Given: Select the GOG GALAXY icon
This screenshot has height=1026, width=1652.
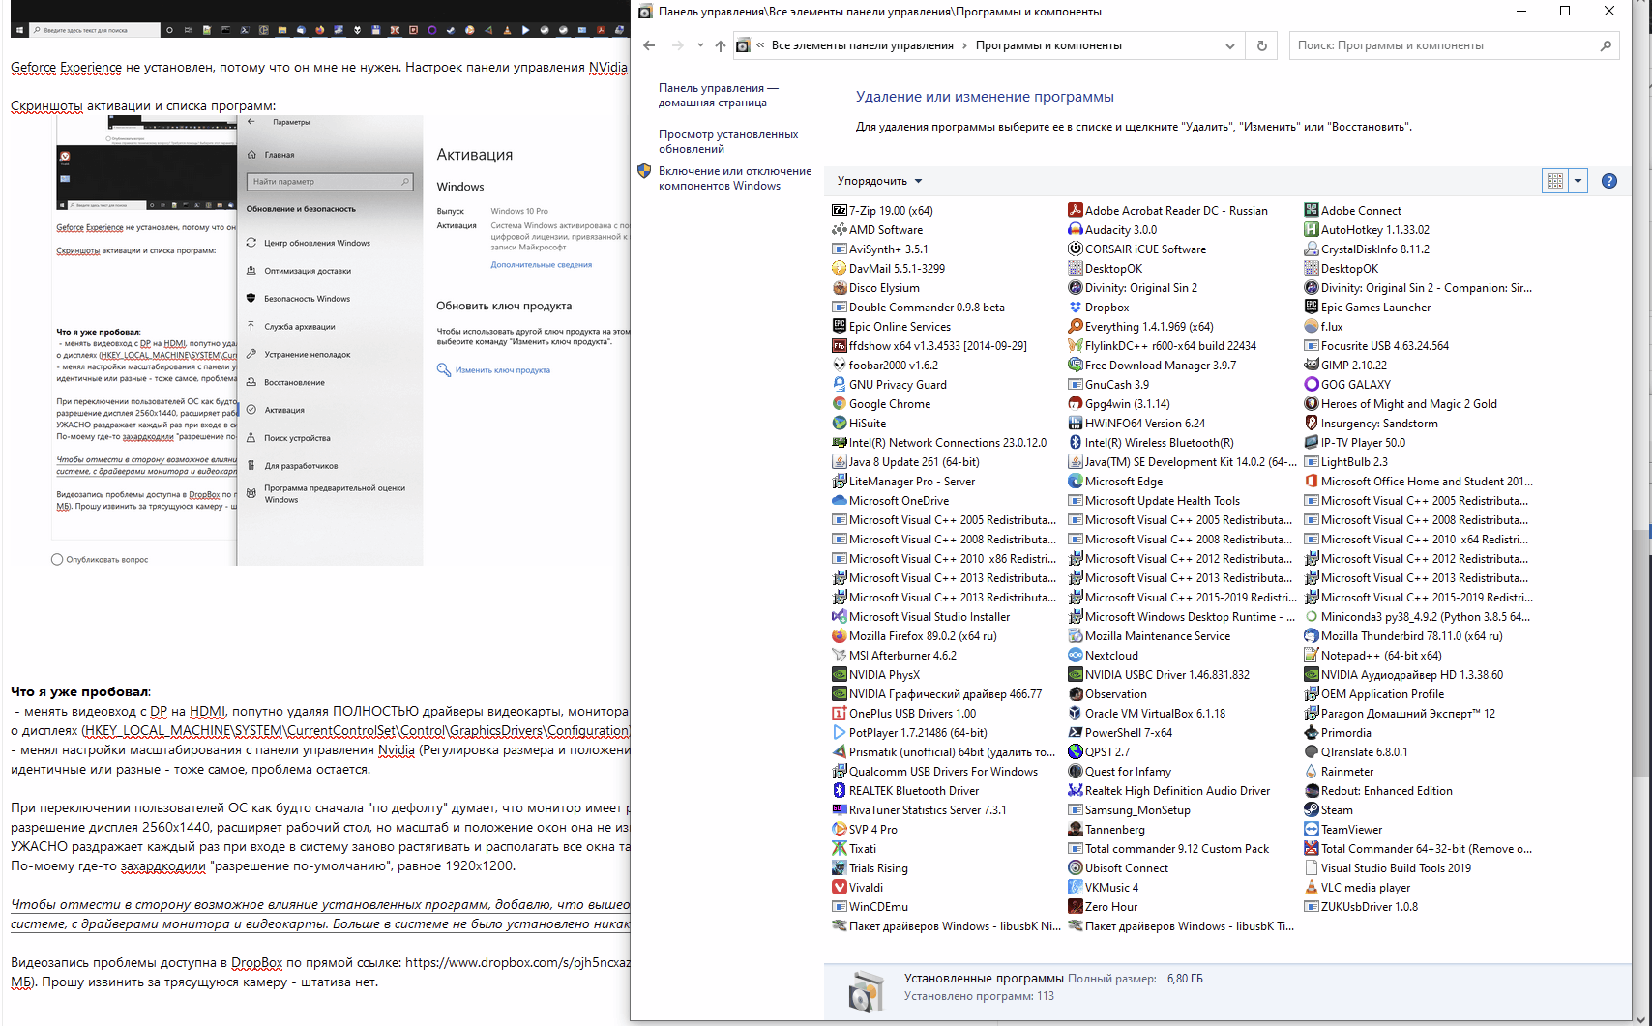Looking at the screenshot, I should click(1312, 385).
